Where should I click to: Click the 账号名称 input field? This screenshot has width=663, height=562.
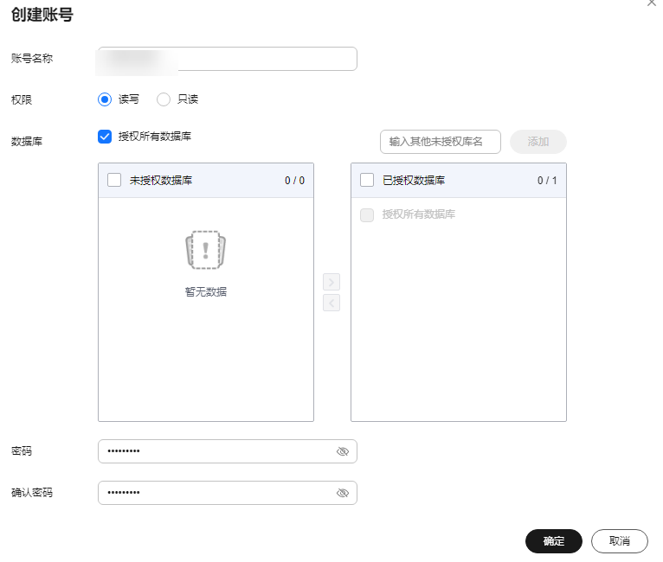228,59
